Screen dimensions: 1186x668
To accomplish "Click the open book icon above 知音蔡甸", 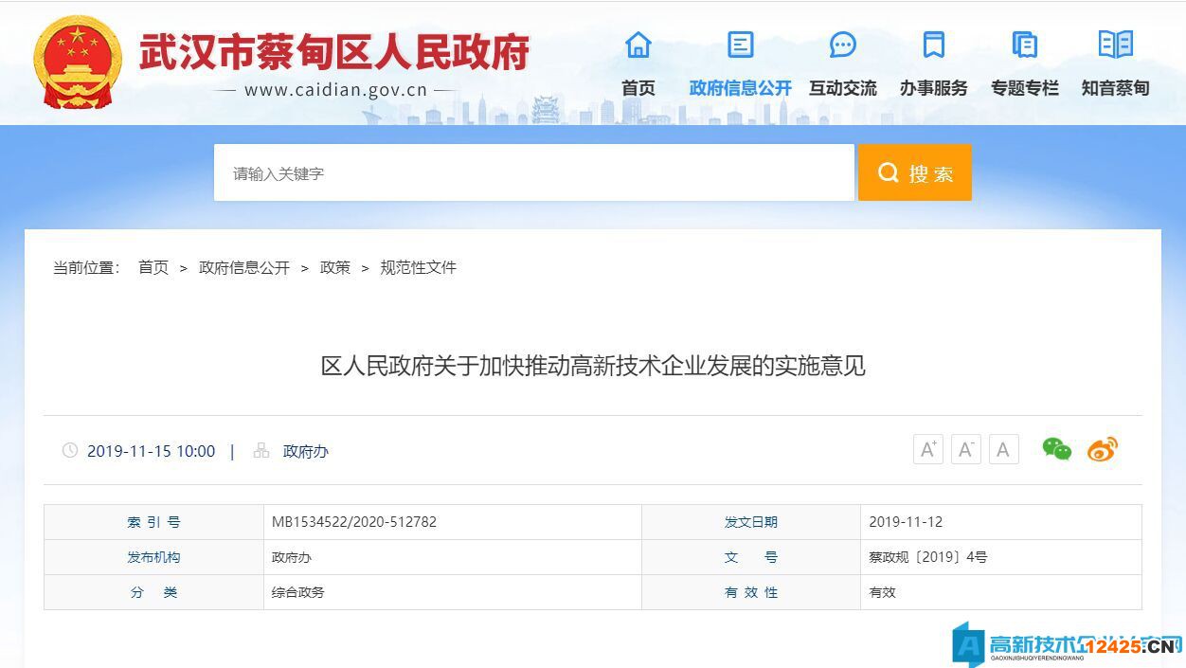I will pyautogui.click(x=1114, y=45).
